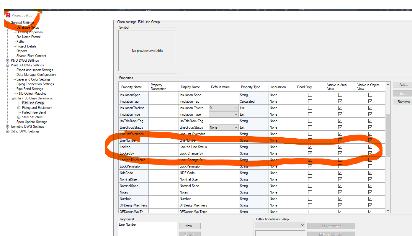412x236 pixels.
Task: Click New under Tag format
Action: (190, 226)
